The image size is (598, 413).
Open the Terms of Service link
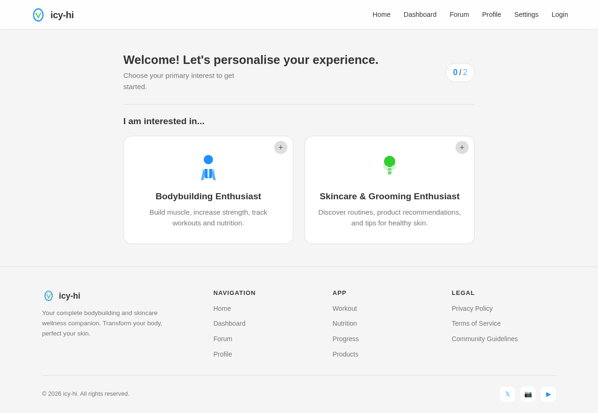click(x=476, y=323)
